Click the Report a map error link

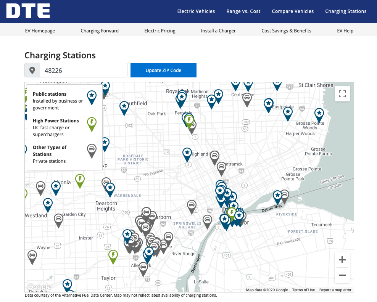coord(335,290)
